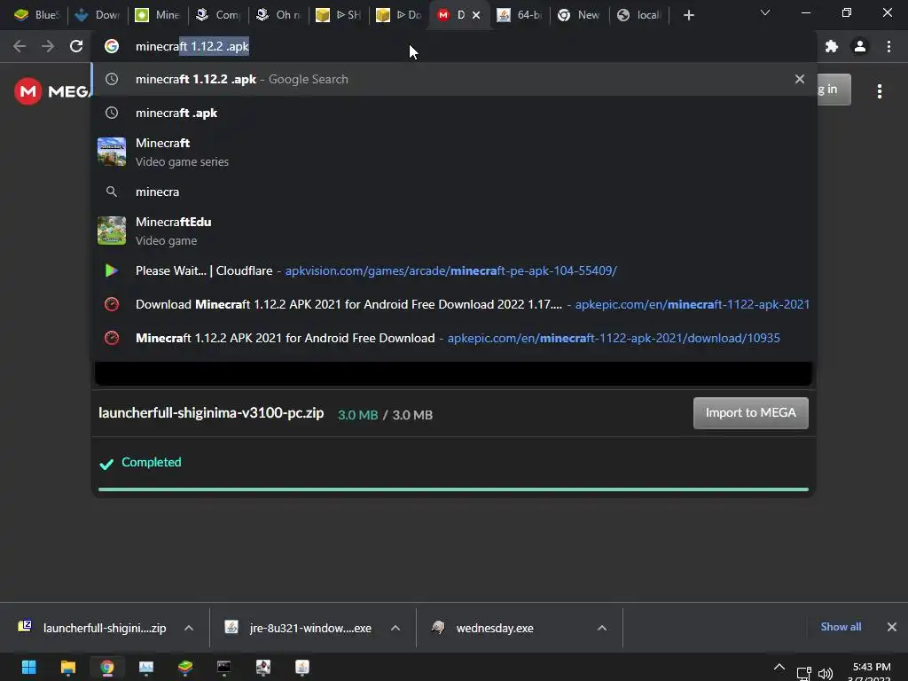Switch to the 'Dow' browser tab
Viewport: 908px width, 681px height.
point(98,15)
